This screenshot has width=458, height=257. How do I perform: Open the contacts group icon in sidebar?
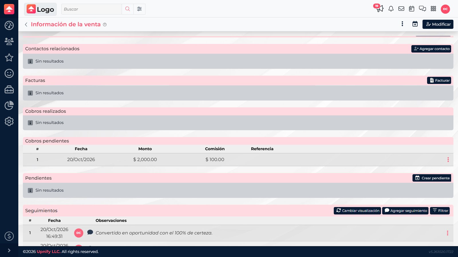[9, 41]
